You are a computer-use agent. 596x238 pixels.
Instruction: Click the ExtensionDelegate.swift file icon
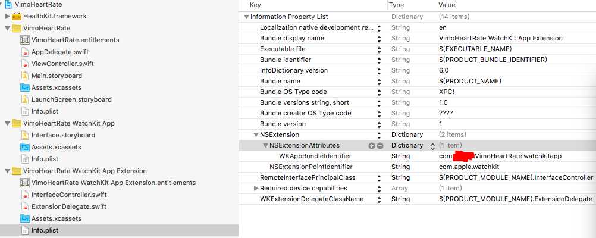25,206
